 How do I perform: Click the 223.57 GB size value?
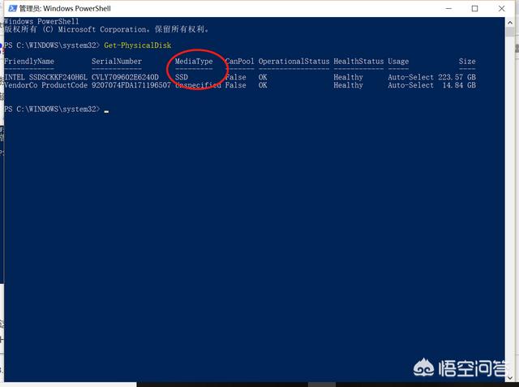tap(457, 77)
